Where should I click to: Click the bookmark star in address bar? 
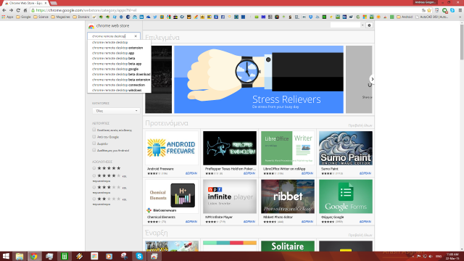pos(429,10)
